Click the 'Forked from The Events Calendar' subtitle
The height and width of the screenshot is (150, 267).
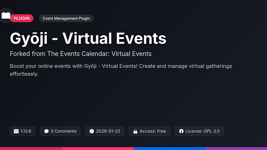pyautogui.click(x=80, y=54)
